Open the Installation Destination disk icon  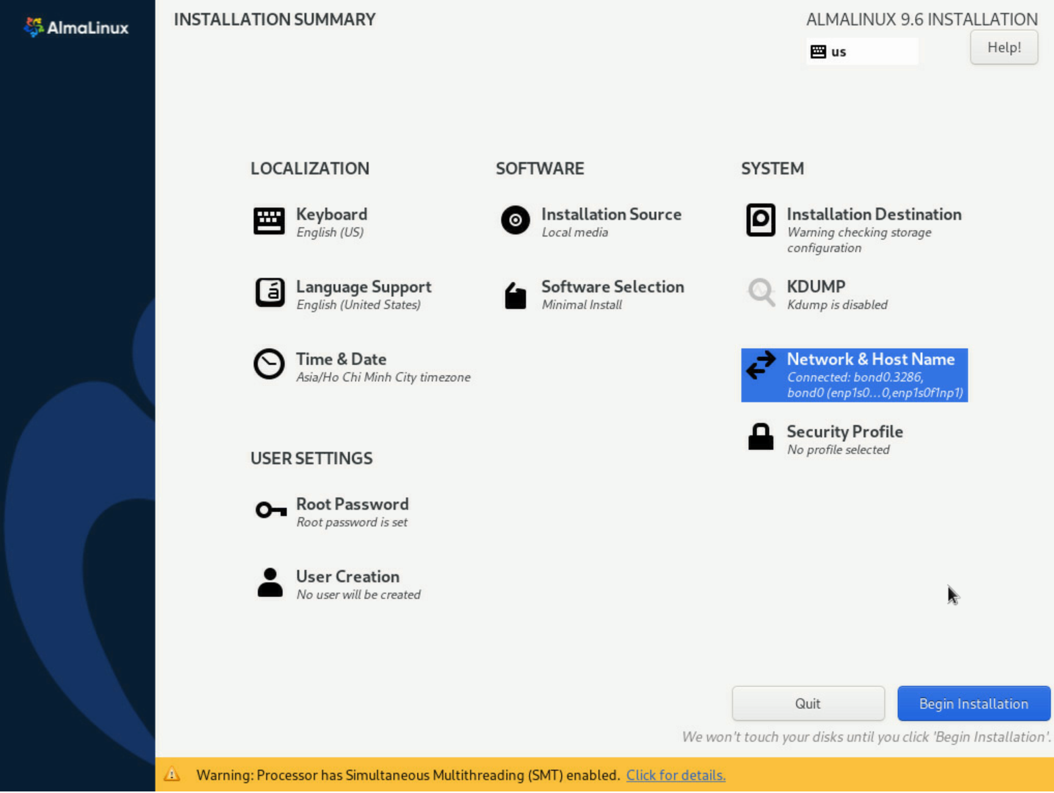pyautogui.click(x=760, y=221)
